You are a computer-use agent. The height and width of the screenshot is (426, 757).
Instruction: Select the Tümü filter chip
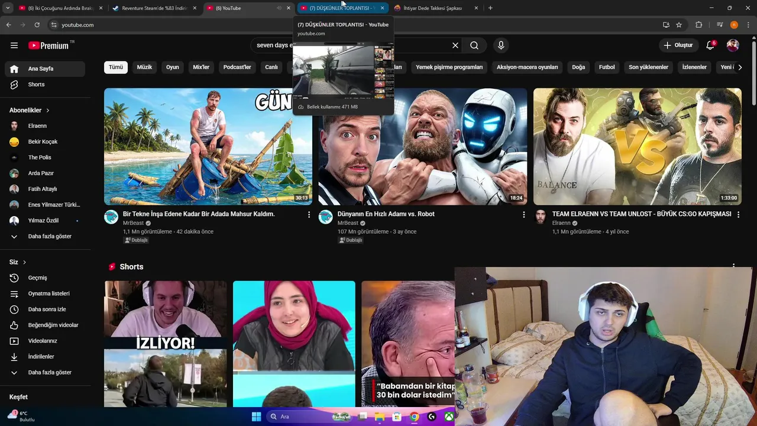(116, 67)
